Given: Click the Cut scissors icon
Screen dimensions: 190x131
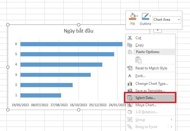Looking at the screenshot, I should click(x=130, y=38).
